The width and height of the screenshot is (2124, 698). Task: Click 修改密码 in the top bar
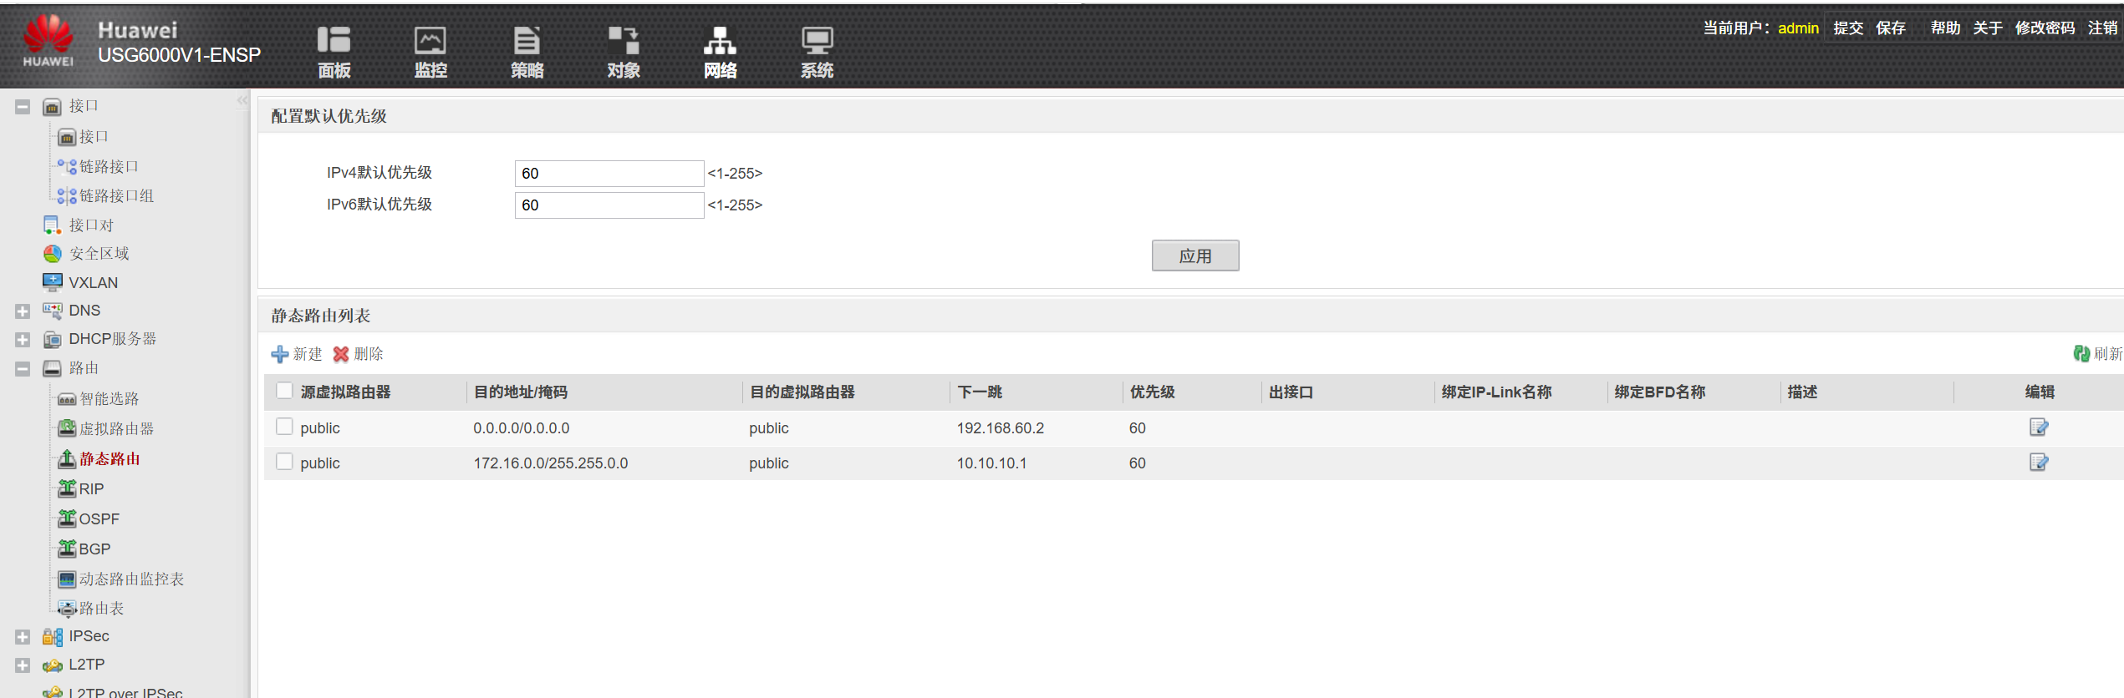click(2045, 28)
